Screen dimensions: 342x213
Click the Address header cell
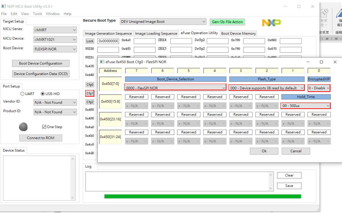point(110,71)
